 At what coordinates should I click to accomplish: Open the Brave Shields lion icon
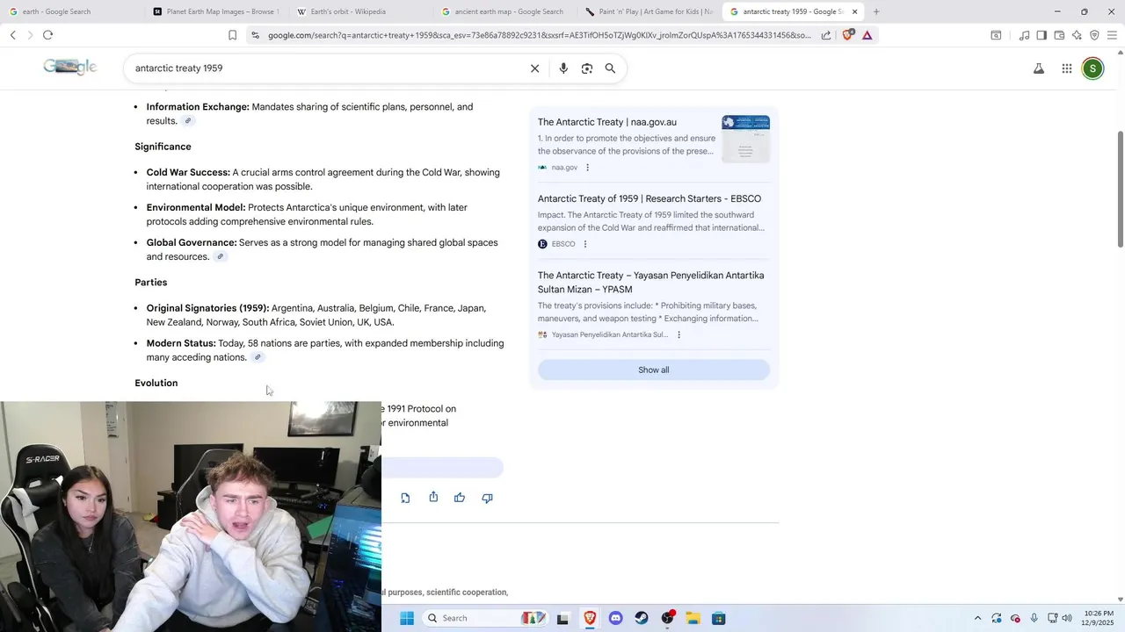[848, 35]
